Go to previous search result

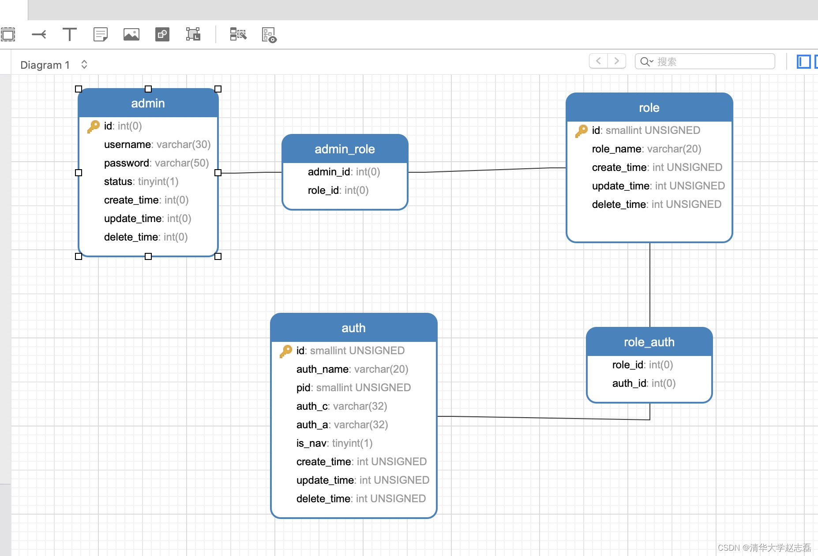[598, 61]
